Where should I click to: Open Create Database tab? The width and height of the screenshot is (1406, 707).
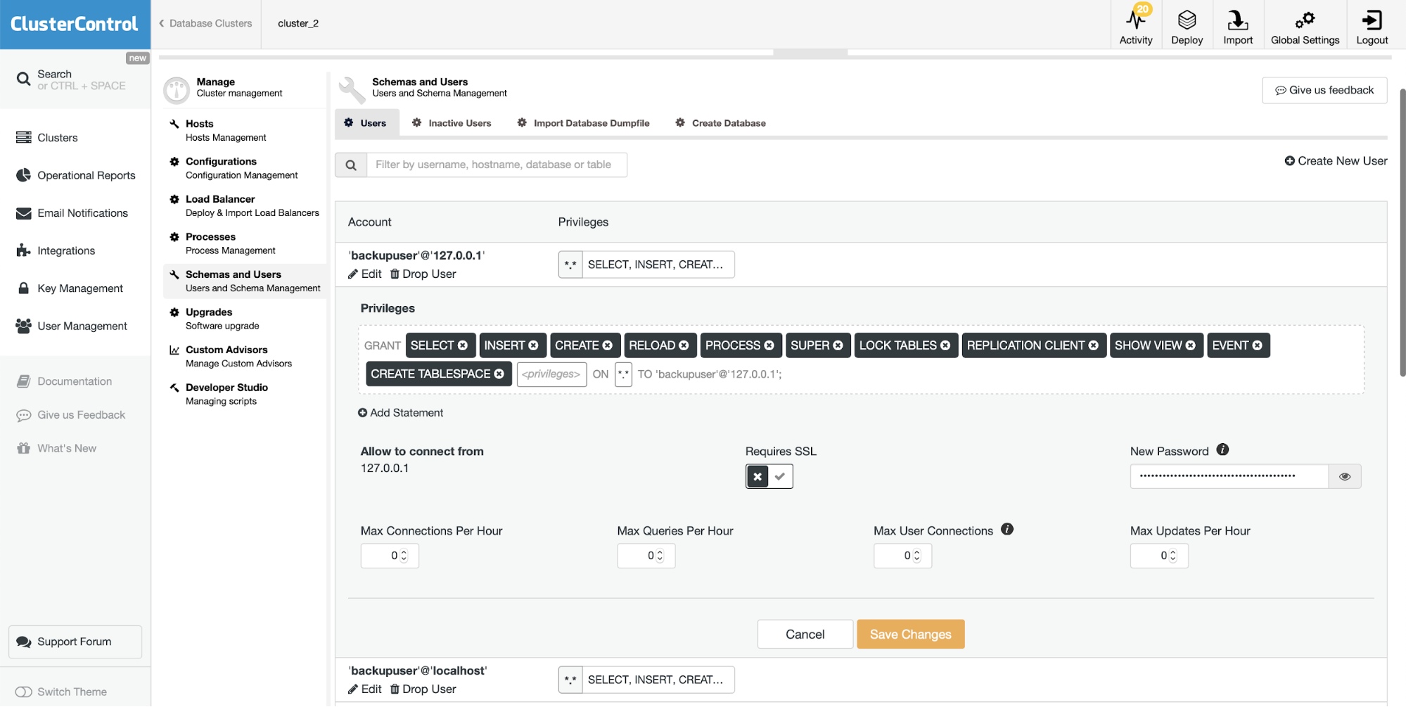[x=720, y=123]
